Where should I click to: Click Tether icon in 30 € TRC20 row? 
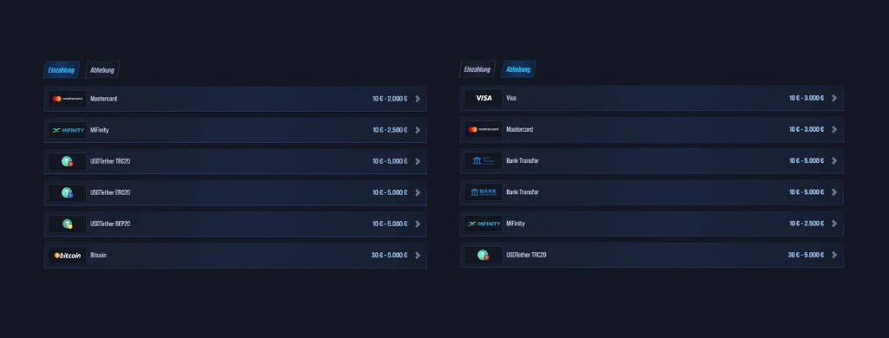tap(484, 255)
